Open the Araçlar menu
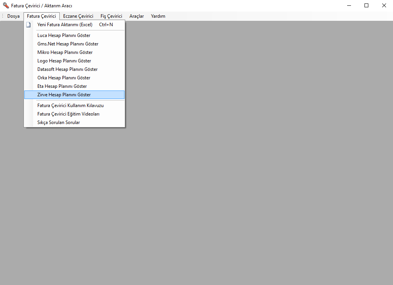 point(137,16)
